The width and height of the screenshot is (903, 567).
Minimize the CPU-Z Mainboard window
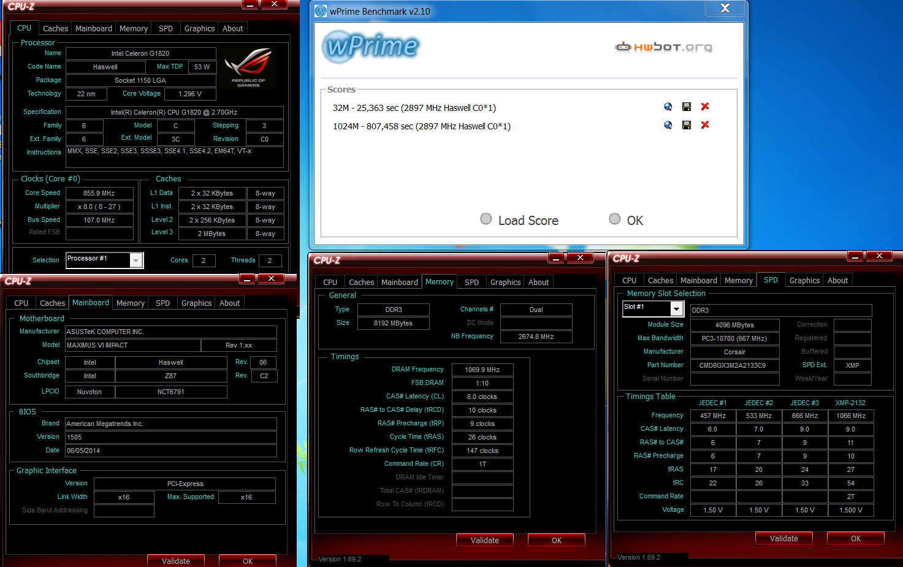(247, 279)
